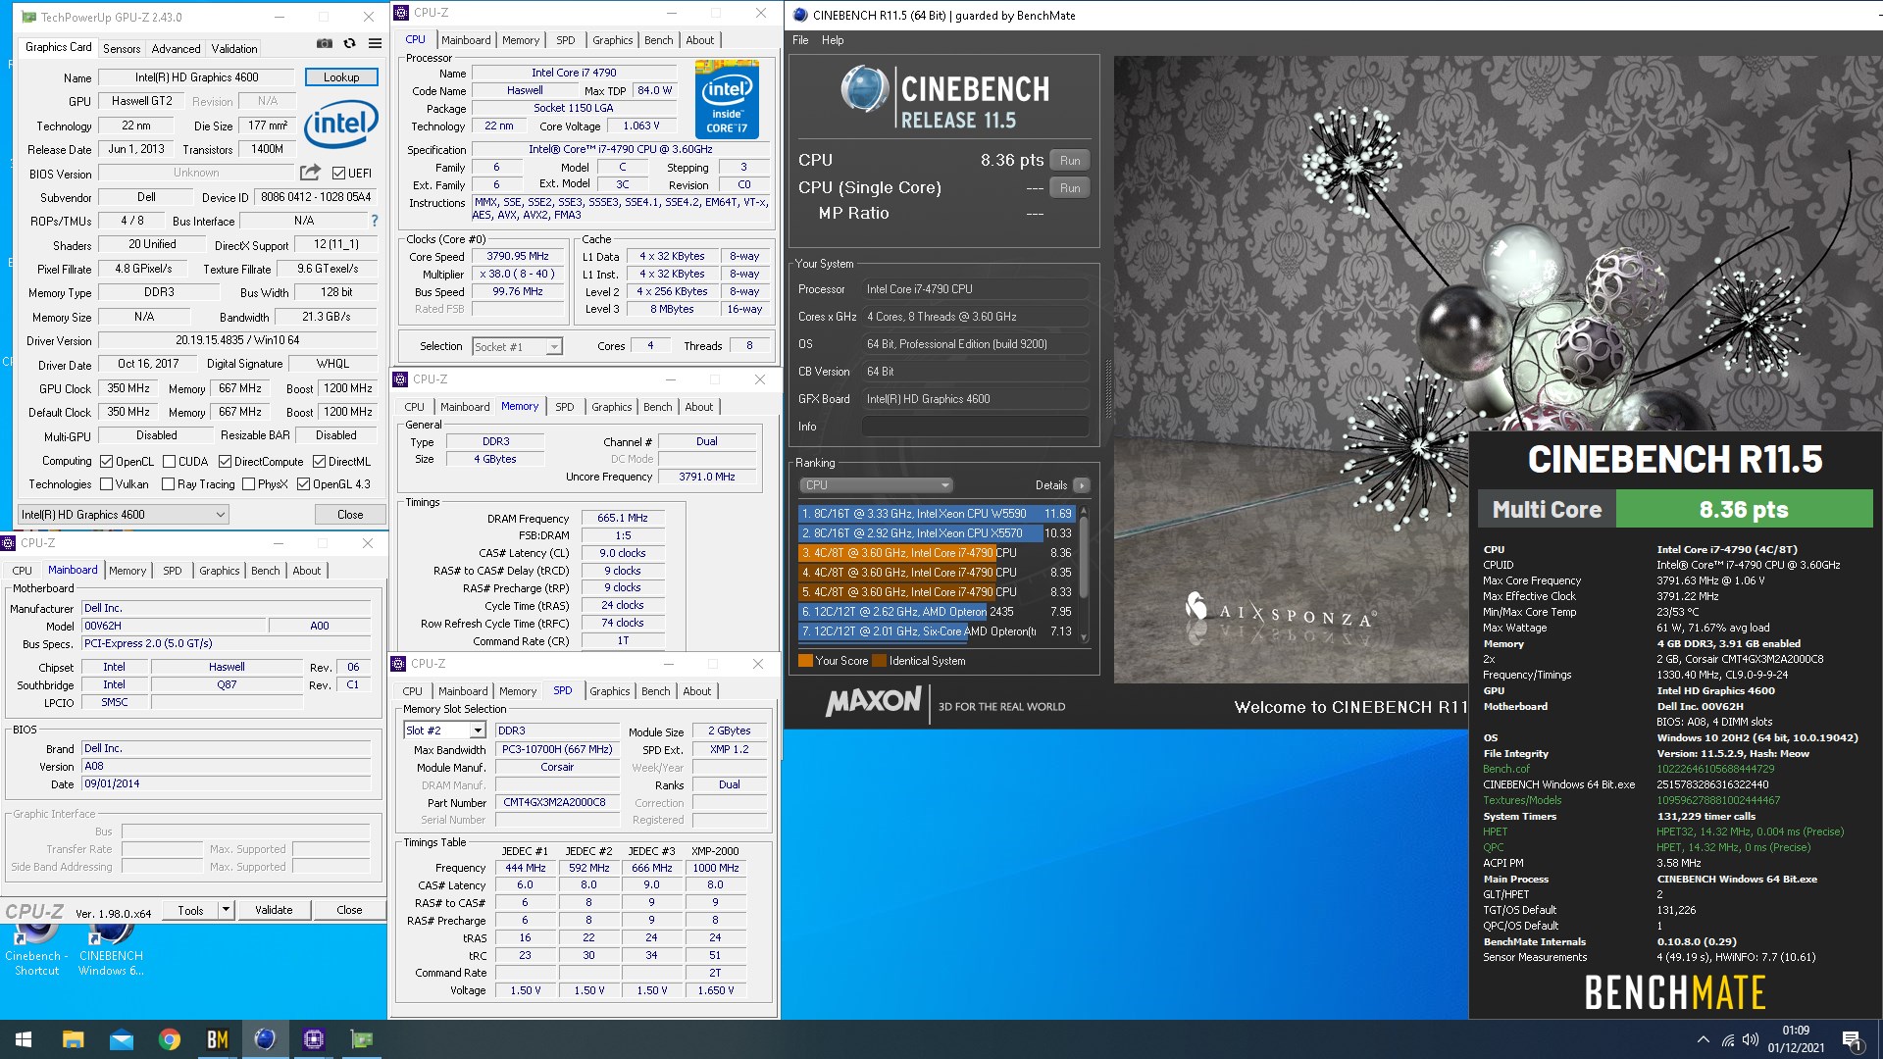Open the Ranking CPU dropdown in Cinebench

pyautogui.click(x=876, y=485)
